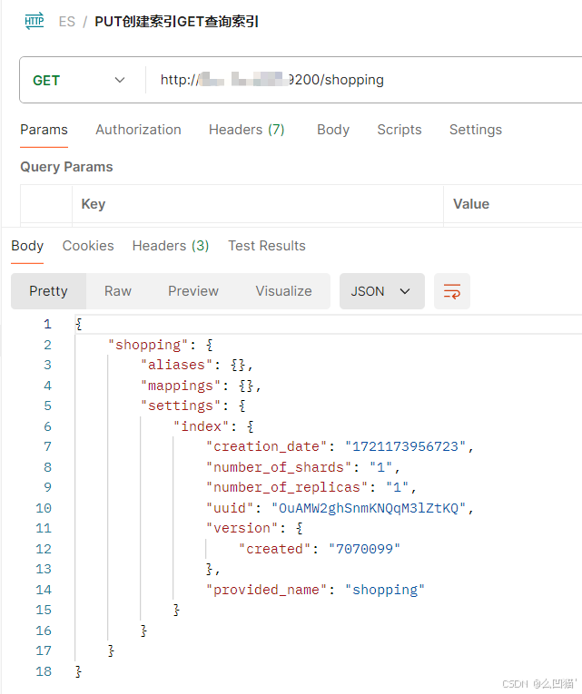Open the Test Results tab

click(x=267, y=246)
